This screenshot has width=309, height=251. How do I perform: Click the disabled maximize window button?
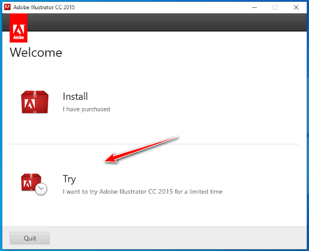tap(275, 8)
